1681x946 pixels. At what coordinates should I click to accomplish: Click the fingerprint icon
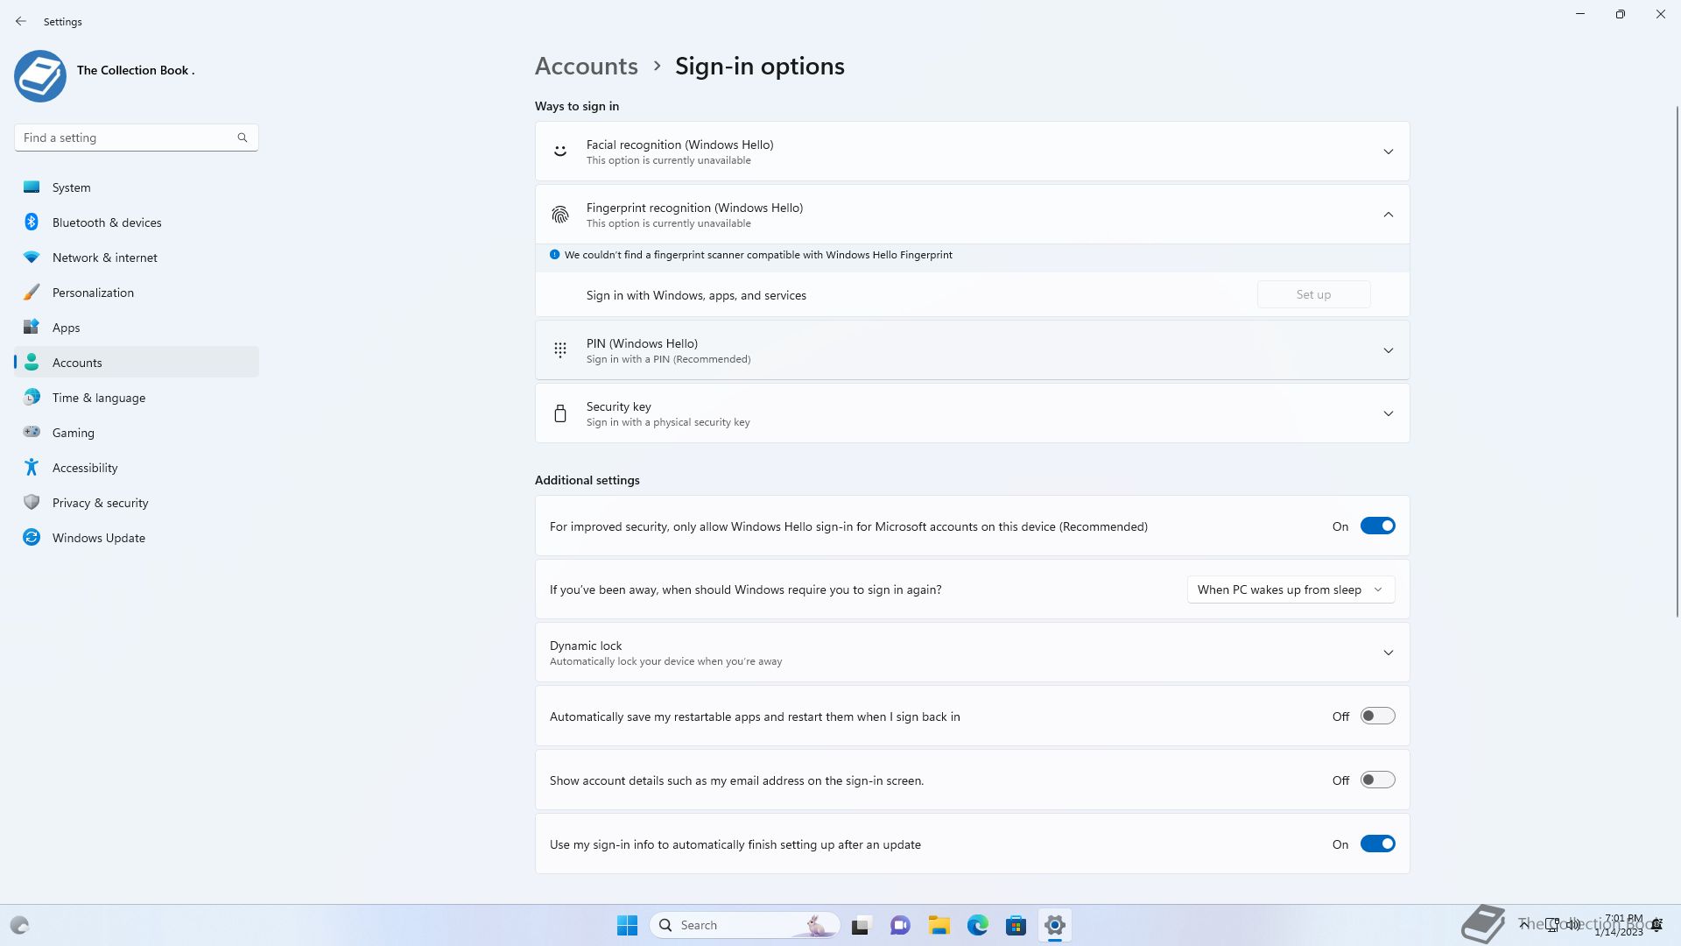560,215
